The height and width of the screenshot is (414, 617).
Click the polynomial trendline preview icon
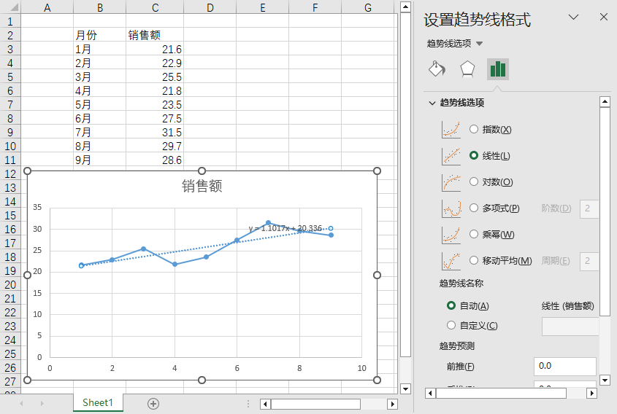pos(451,208)
